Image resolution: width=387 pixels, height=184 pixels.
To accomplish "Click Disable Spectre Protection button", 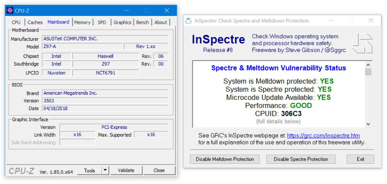I will click(x=301, y=159).
